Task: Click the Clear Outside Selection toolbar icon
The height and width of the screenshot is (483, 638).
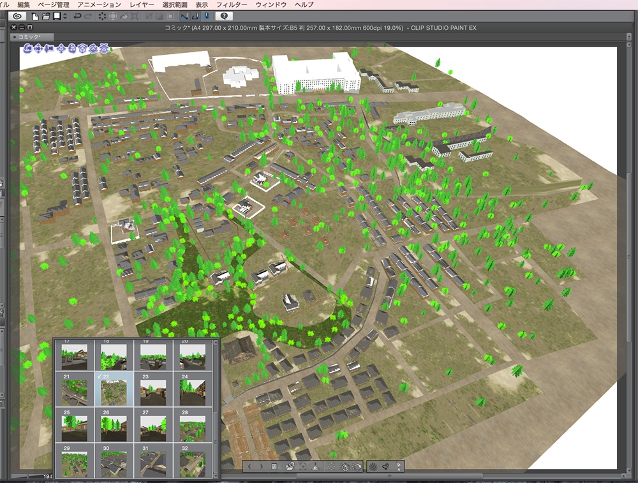Action: (113, 17)
